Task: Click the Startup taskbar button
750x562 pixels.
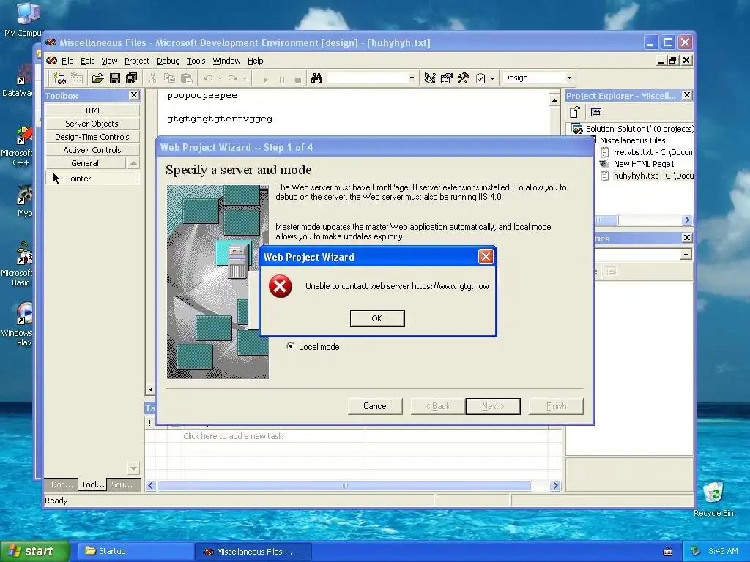Action: [x=135, y=552]
